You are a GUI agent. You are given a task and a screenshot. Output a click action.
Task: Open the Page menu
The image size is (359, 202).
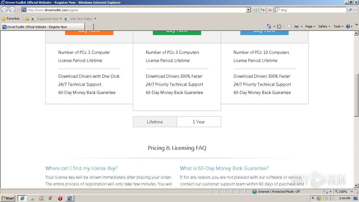pos(310,26)
